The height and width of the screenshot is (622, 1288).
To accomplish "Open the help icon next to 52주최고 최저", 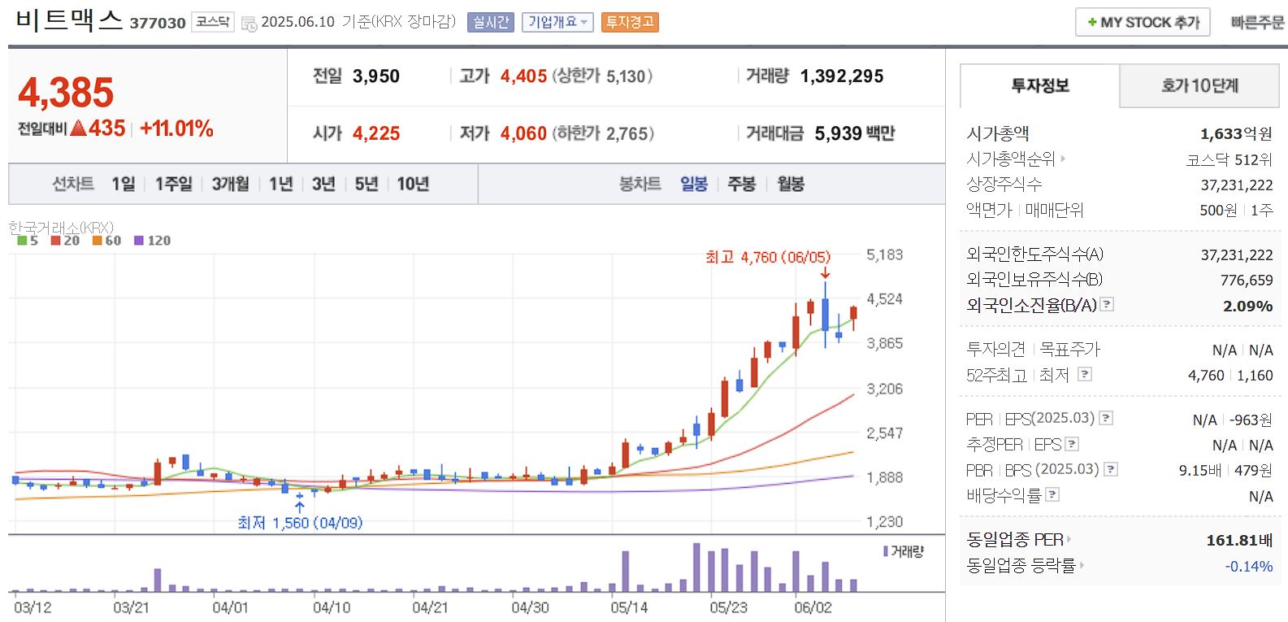I will [x=1085, y=375].
